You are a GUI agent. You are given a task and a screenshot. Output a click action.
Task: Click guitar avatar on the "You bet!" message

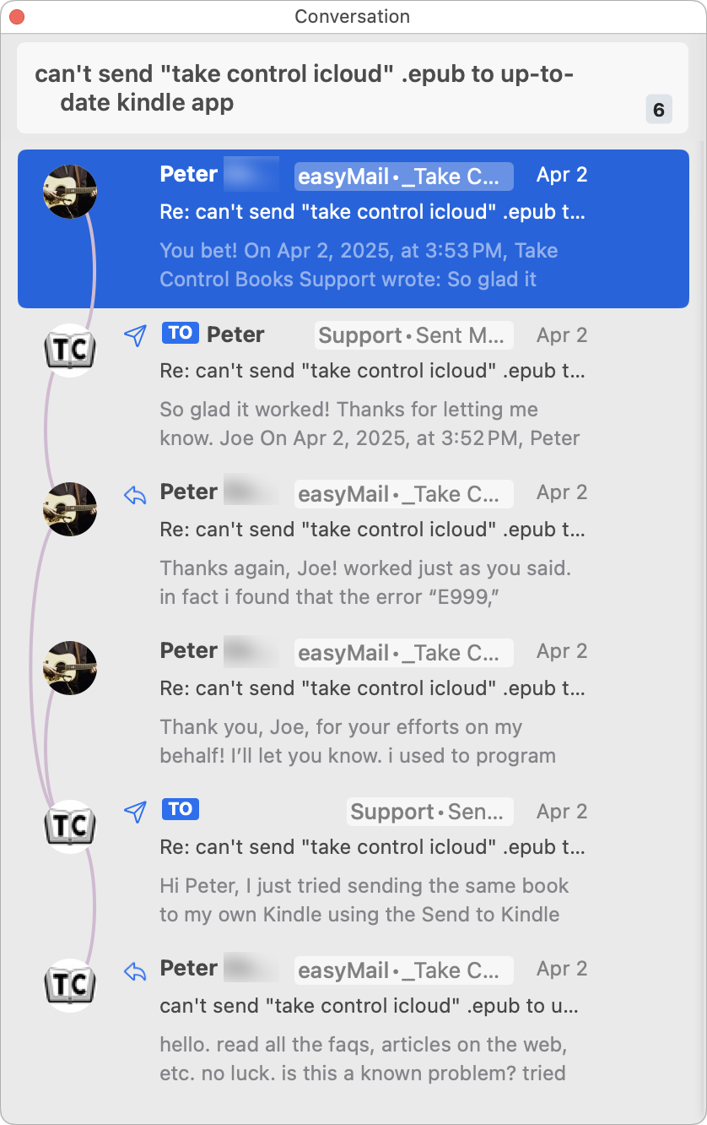click(x=70, y=192)
